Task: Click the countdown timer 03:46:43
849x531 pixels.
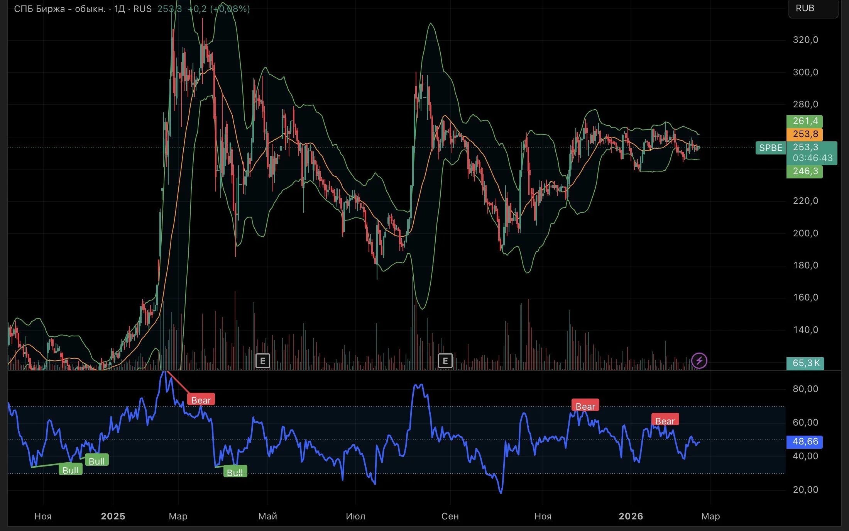Action: click(x=813, y=158)
